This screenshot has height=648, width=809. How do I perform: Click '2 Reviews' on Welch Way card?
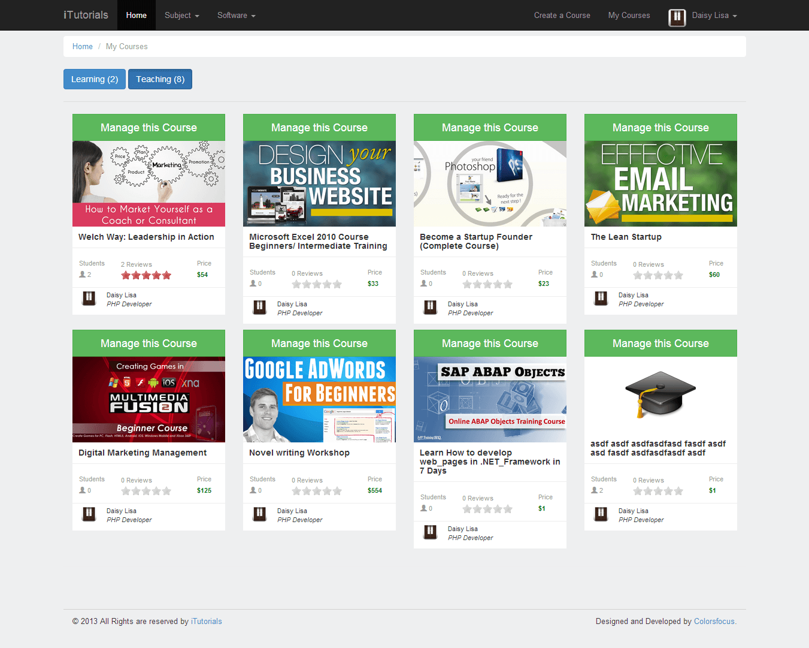[x=137, y=264]
